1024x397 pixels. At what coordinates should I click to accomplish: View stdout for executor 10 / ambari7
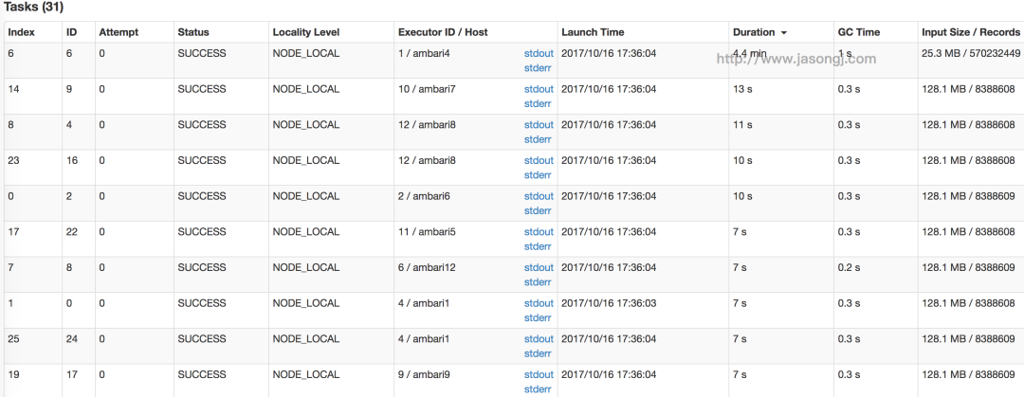538,89
